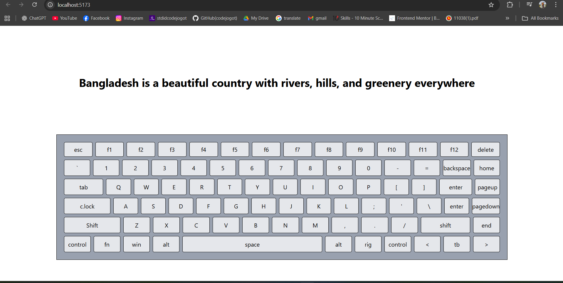The width and height of the screenshot is (563, 283).
Task: Open the stdidcodejogot bookmark
Action: pyautogui.click(x=168, y=18)
